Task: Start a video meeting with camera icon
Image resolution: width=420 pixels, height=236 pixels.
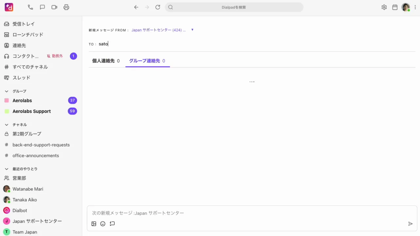Action: [54, 7]
